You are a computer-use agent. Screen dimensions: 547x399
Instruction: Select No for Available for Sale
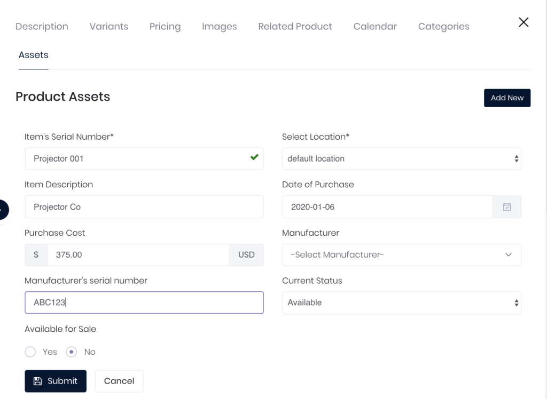(72, 352)
